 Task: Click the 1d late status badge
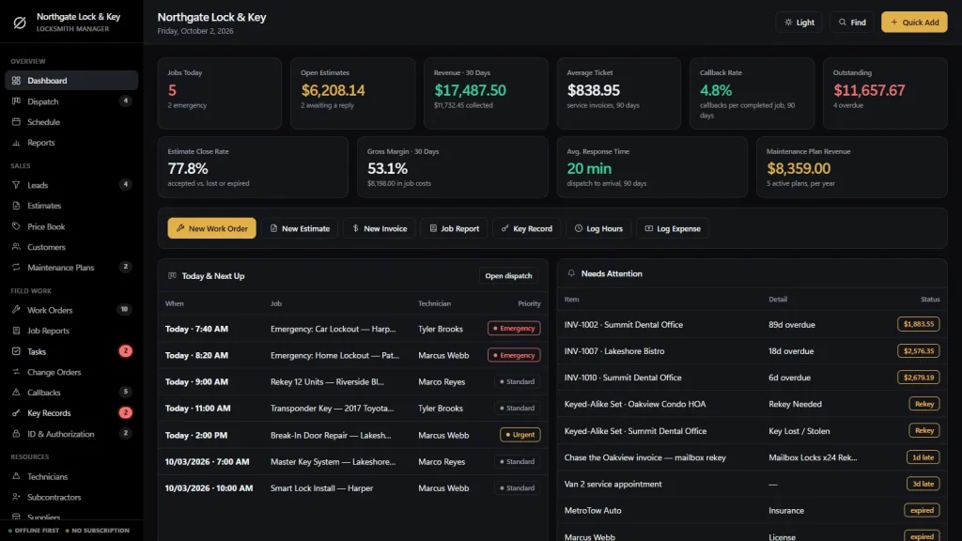(923, 457)
